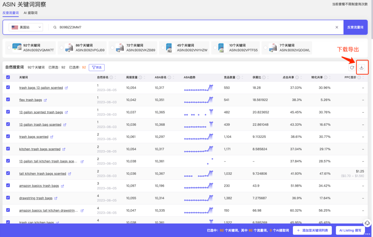The height and width of the screenshot is (237, 373).
Task: Uncheck amazon basics trash bags row
Action: point(8,185)
